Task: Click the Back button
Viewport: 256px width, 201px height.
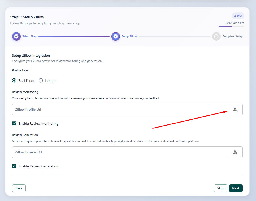Action: pyautogui.click(x=19, y=188)
